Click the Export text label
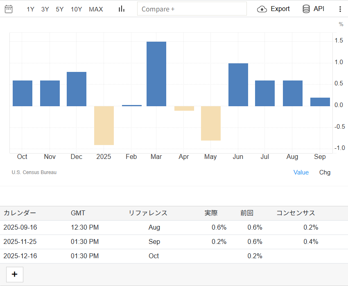The image size is (348, 286). [280, 9]
